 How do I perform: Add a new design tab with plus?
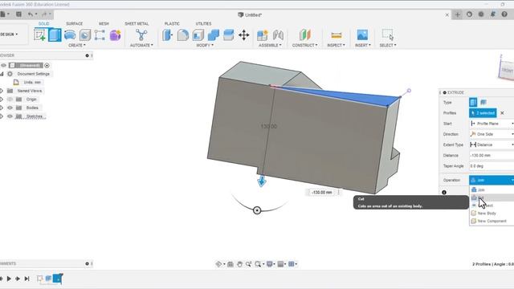[458, 14]
